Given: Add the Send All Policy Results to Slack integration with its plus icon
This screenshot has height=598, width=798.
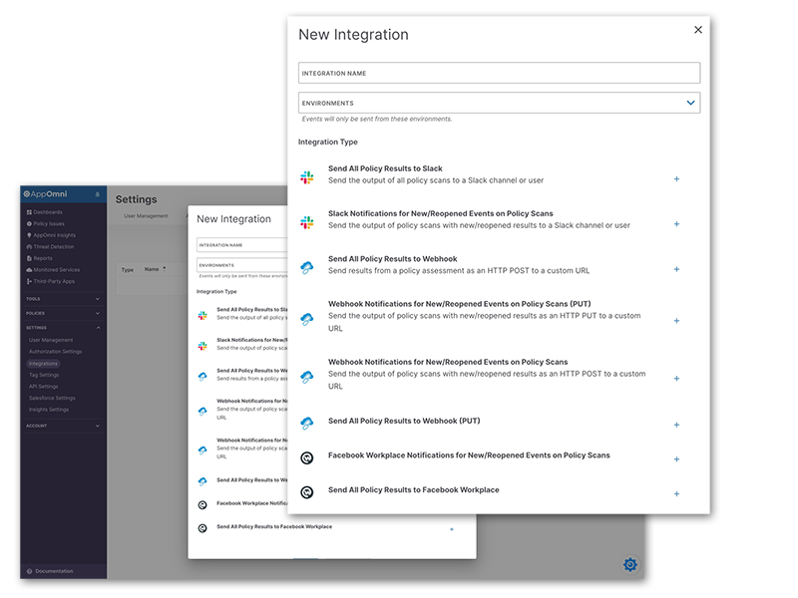Looking at the screenshot, I should pyautogui.click(x=676, y=179).
